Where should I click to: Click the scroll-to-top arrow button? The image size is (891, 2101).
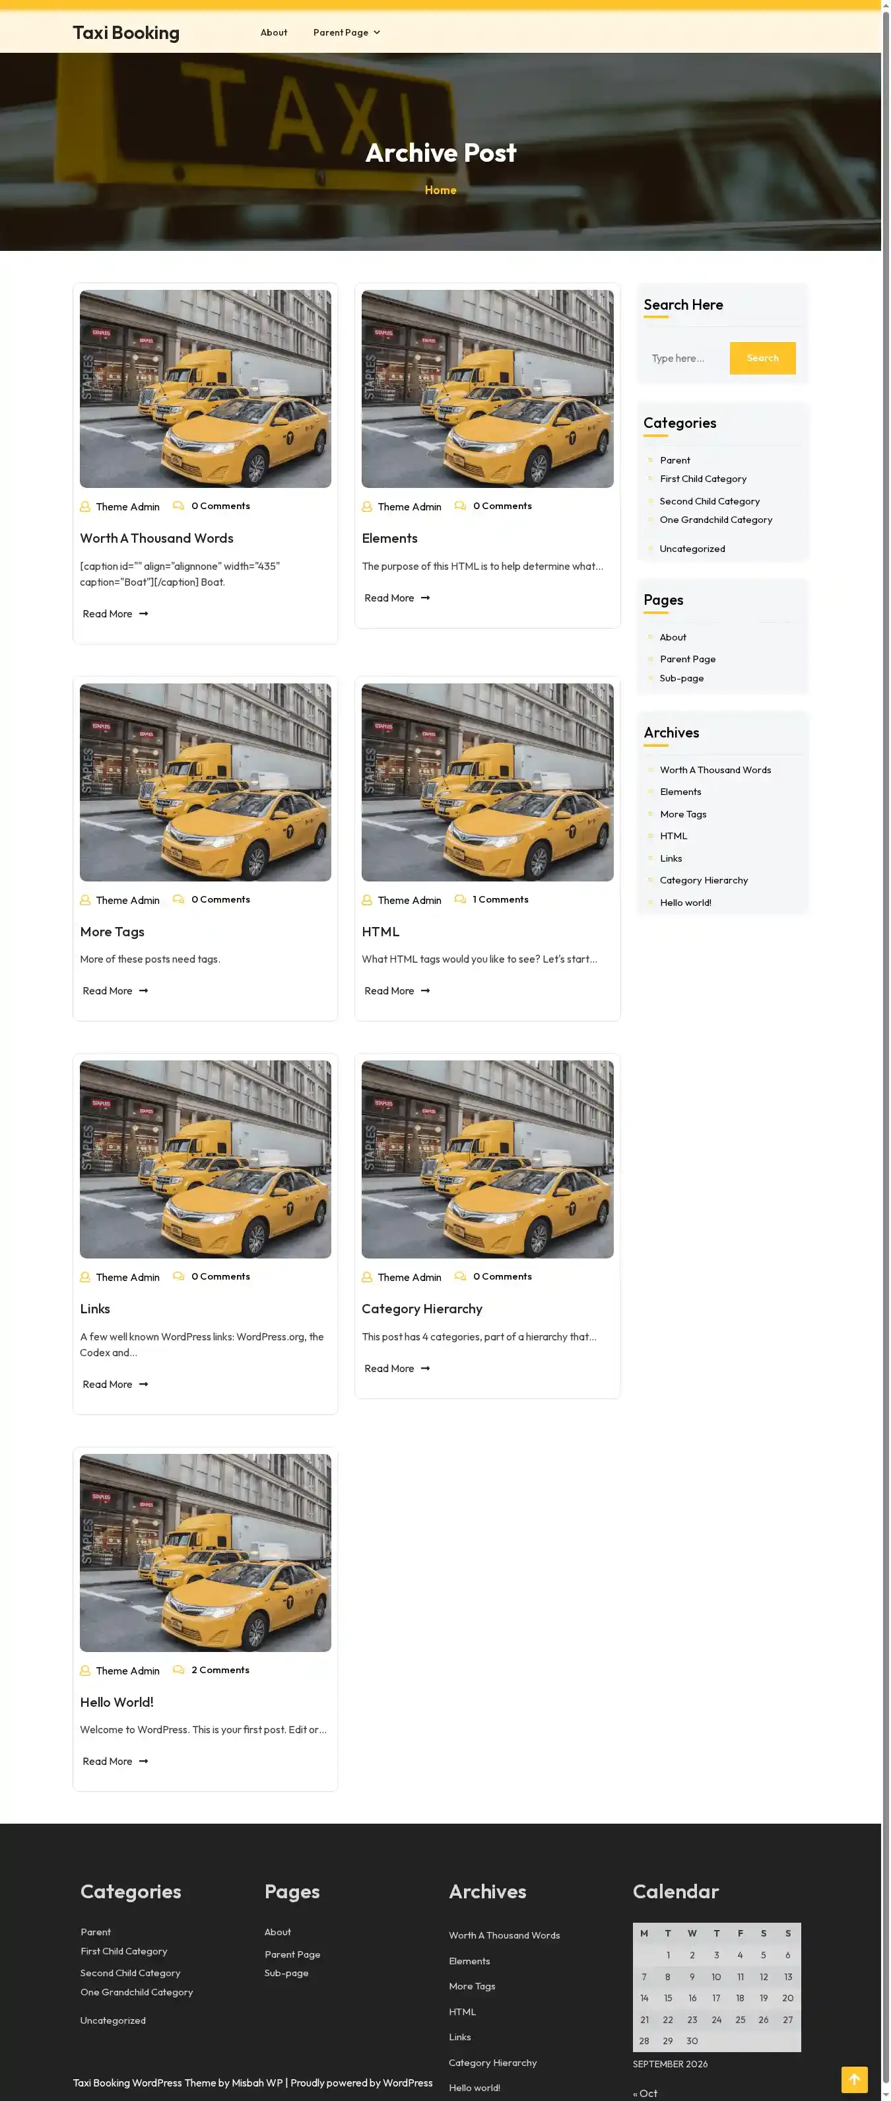click(x=854, y=2079)
